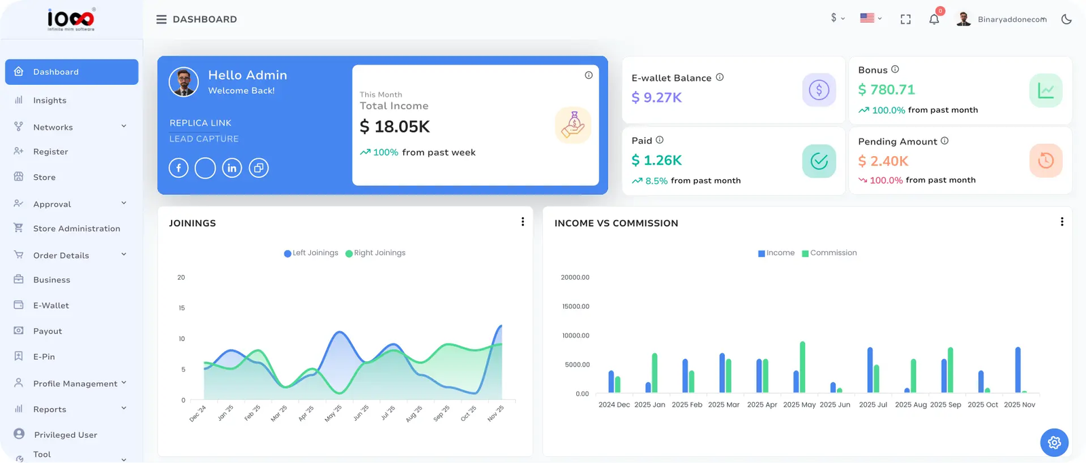Click the REPLICA LINK text
Screen dimensions: 1086x463
[200, 123]
